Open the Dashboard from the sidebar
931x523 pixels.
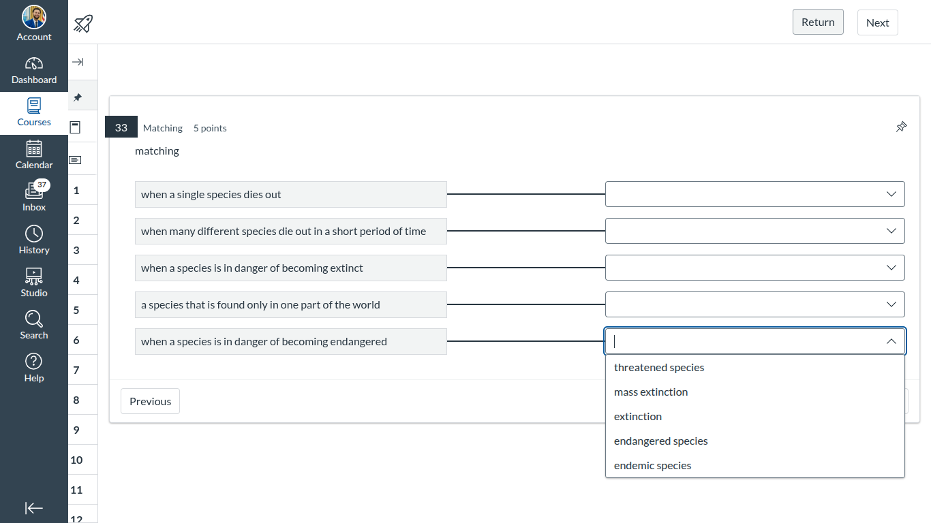[x=33, y=71]
